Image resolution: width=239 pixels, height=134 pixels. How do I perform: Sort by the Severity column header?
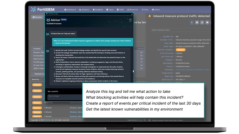tap(36, 79)
